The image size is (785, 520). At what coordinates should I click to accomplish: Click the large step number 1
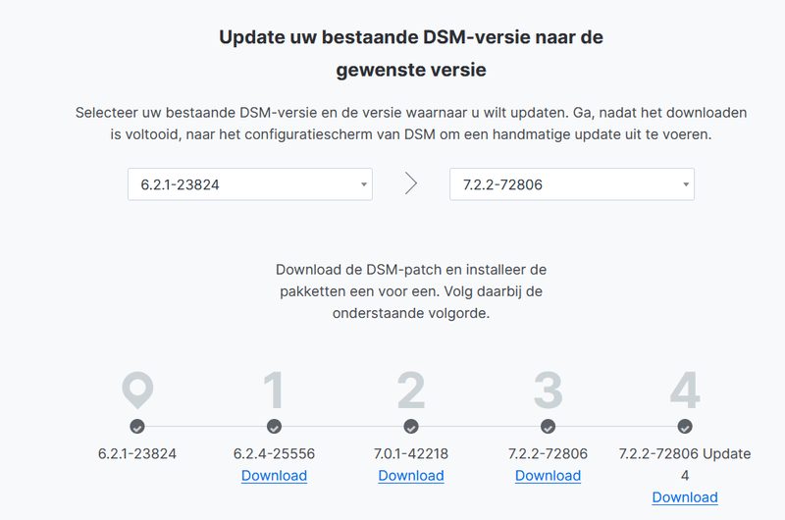point(274,390)
